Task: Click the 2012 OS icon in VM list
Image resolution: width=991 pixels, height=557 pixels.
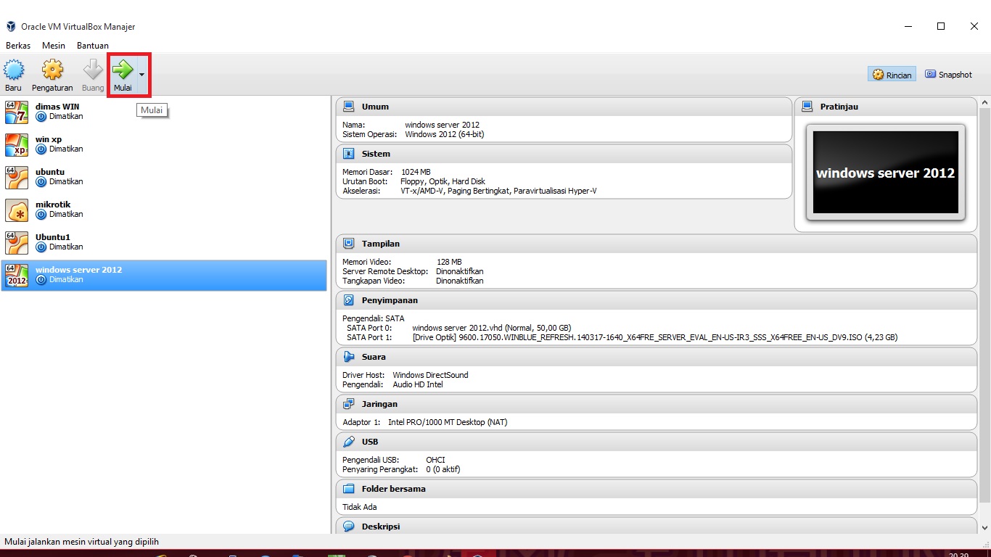Action: point(17,276)
